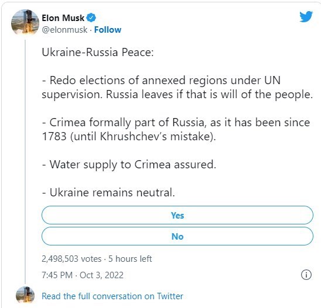Click the 'Redo elections of annexed regions' paragraph

[177, 87]
